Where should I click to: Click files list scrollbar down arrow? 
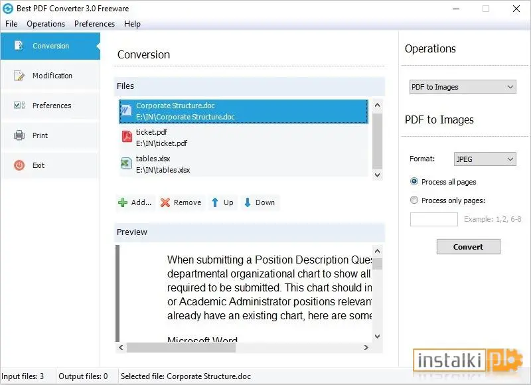(x=377, y=175)
